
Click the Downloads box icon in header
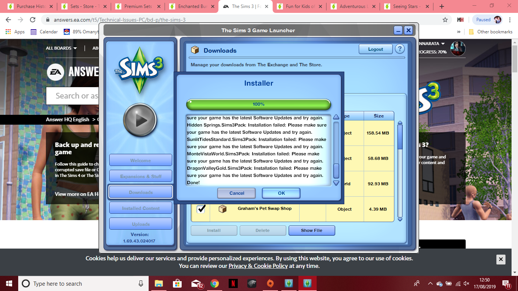tap(195, 50)
